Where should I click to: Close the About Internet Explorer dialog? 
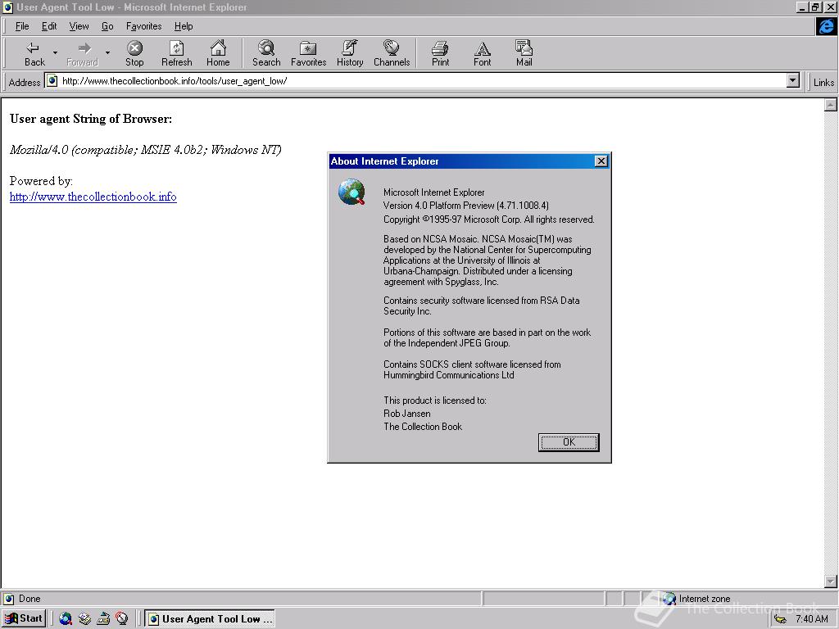click(601, 161)
